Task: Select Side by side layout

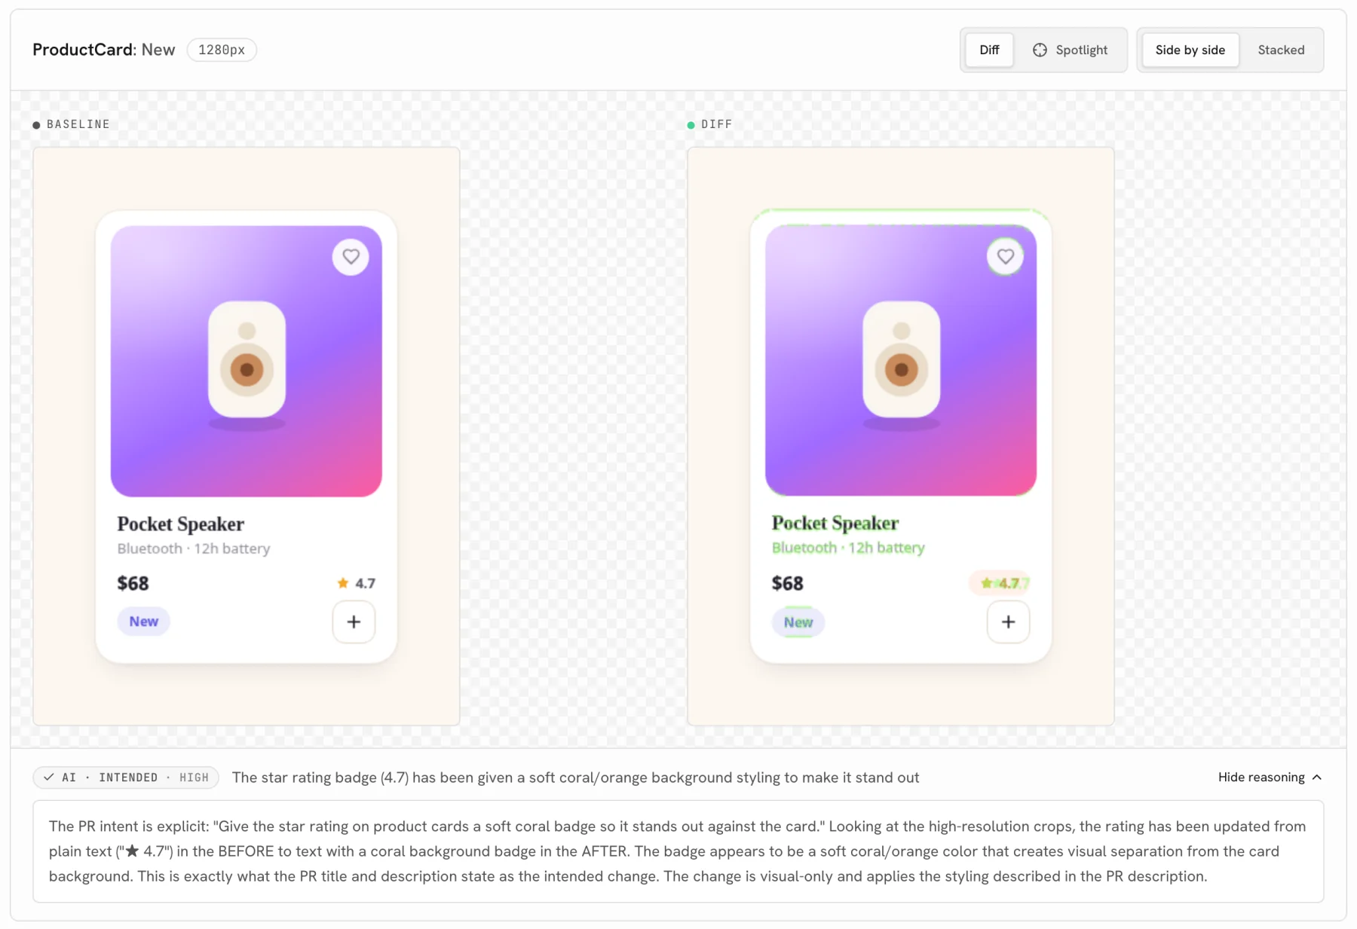Action: coord(1190,50)
